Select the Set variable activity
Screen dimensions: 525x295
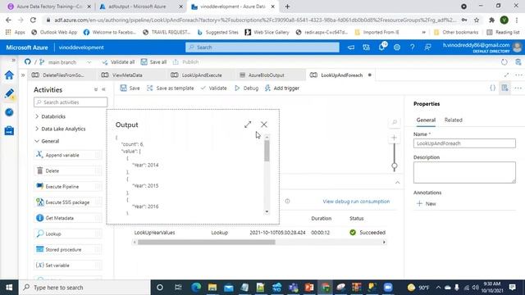[x=68, y=265]
